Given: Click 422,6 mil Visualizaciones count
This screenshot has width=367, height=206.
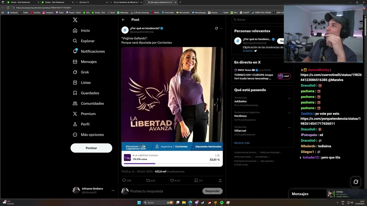Looking at the screenshot, I should pyautogui.click(x=169, y=172).
